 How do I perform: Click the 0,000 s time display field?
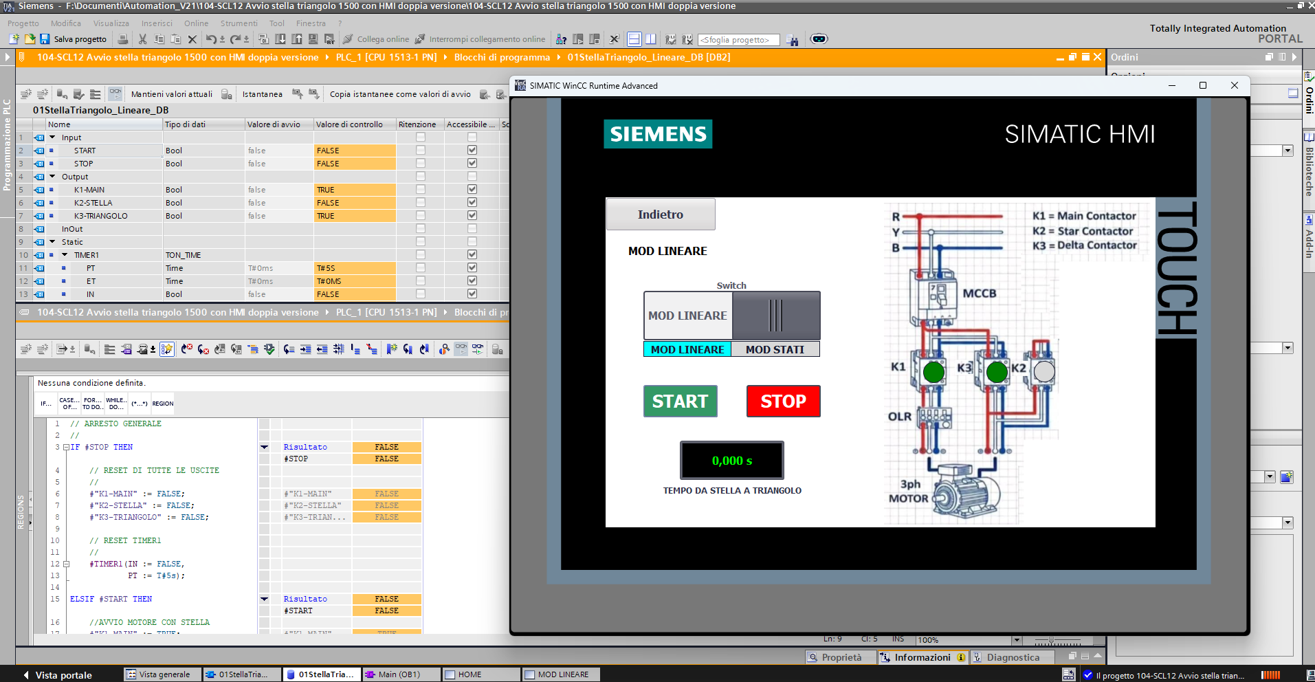coord(731,461)
